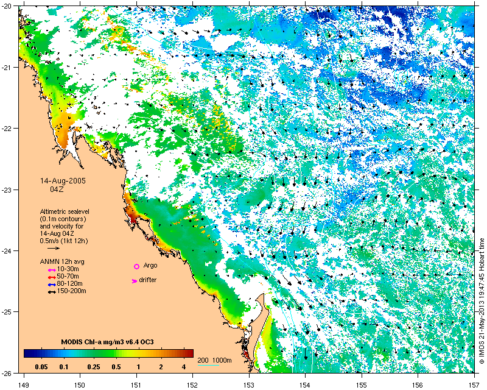Select the red 50-70m depth arrow
Image resolution: width=487 pixels, height=390 pixels.
tap(52, 277)
